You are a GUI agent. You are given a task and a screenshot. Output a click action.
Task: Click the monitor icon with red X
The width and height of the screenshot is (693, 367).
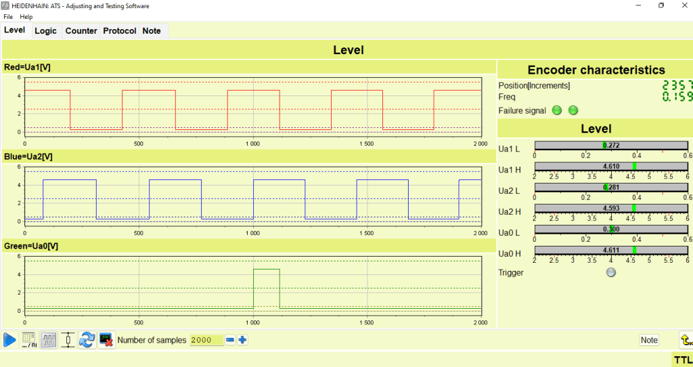106,340
